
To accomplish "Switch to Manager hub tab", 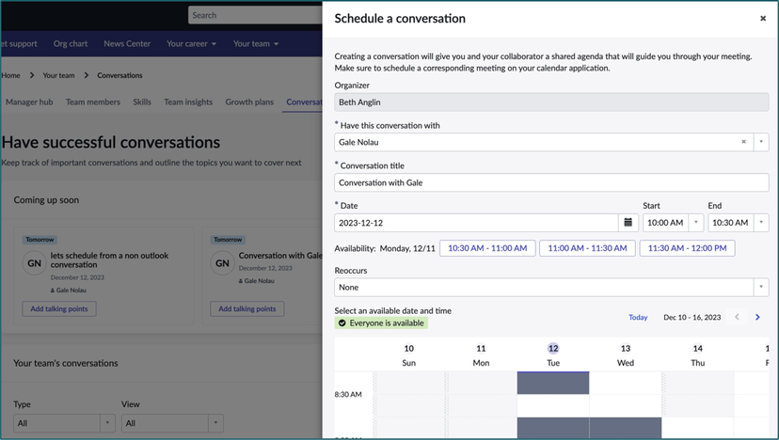I will 29,102.
